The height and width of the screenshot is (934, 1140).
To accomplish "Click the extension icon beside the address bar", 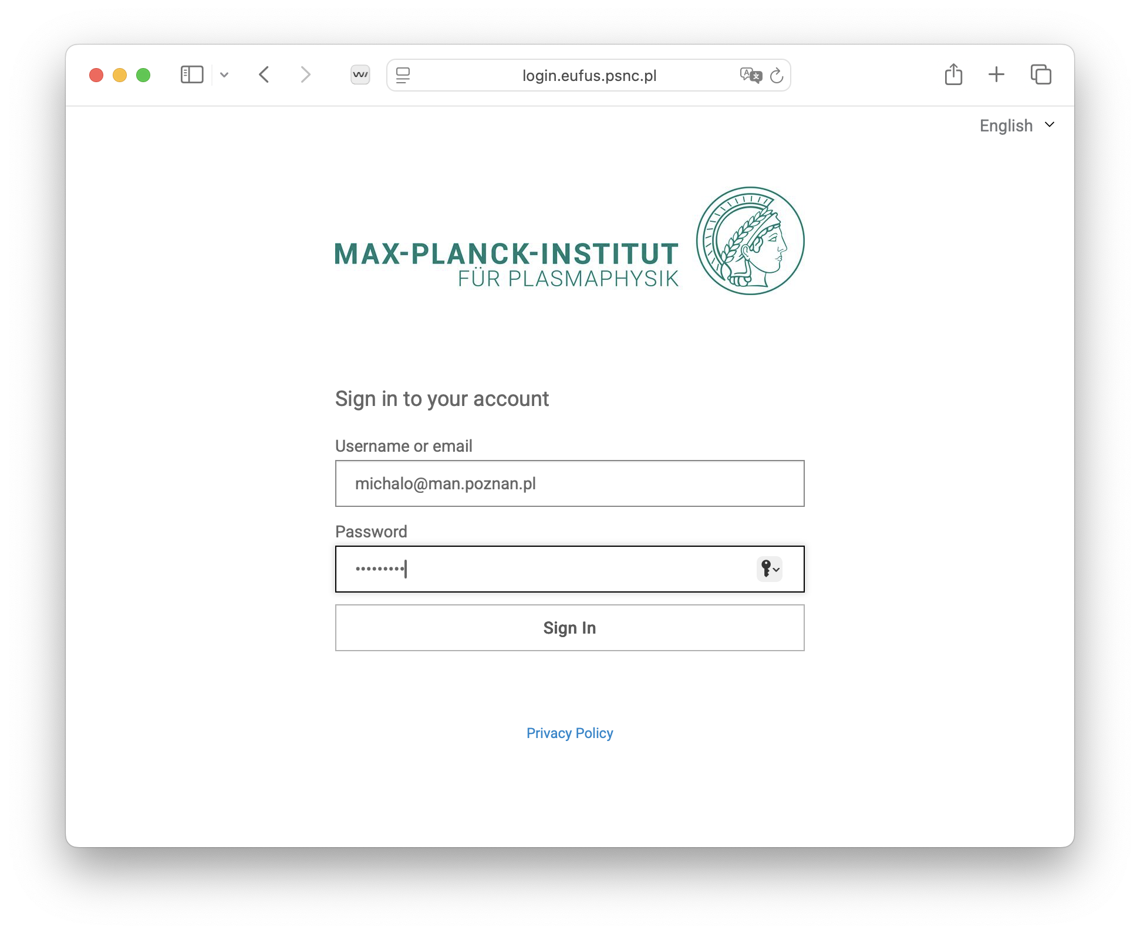I will pos(360,75).
